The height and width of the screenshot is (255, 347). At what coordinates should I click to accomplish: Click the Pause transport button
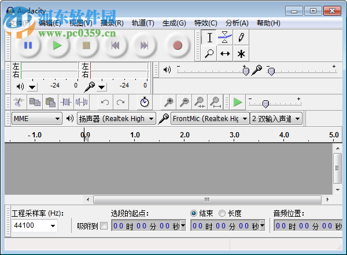(x=28, y=45)
